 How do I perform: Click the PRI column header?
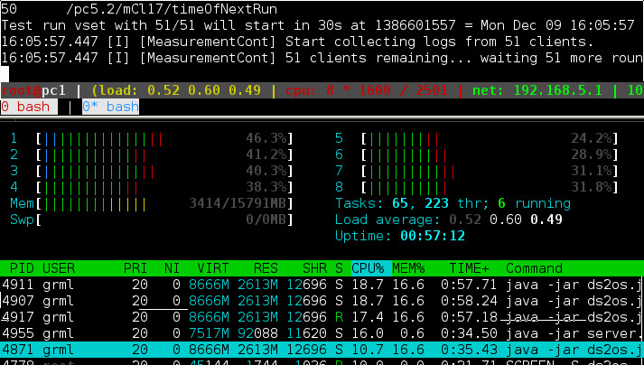point(135,268)
